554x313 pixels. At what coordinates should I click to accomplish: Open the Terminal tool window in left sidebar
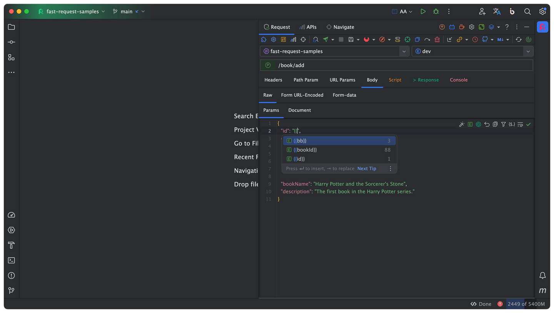click(11, 260)
